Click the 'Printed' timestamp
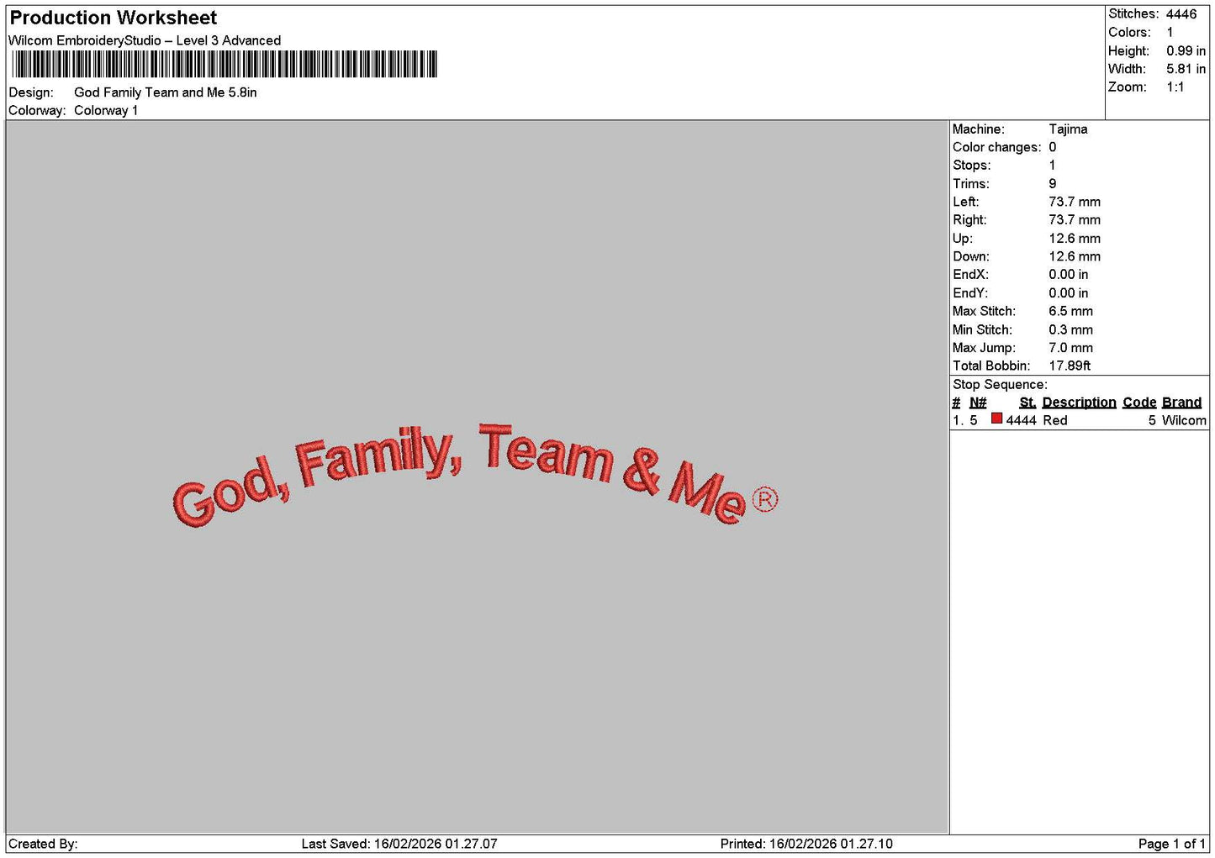The width and height of the screenshot is (1215, 858). coord(806,844)
